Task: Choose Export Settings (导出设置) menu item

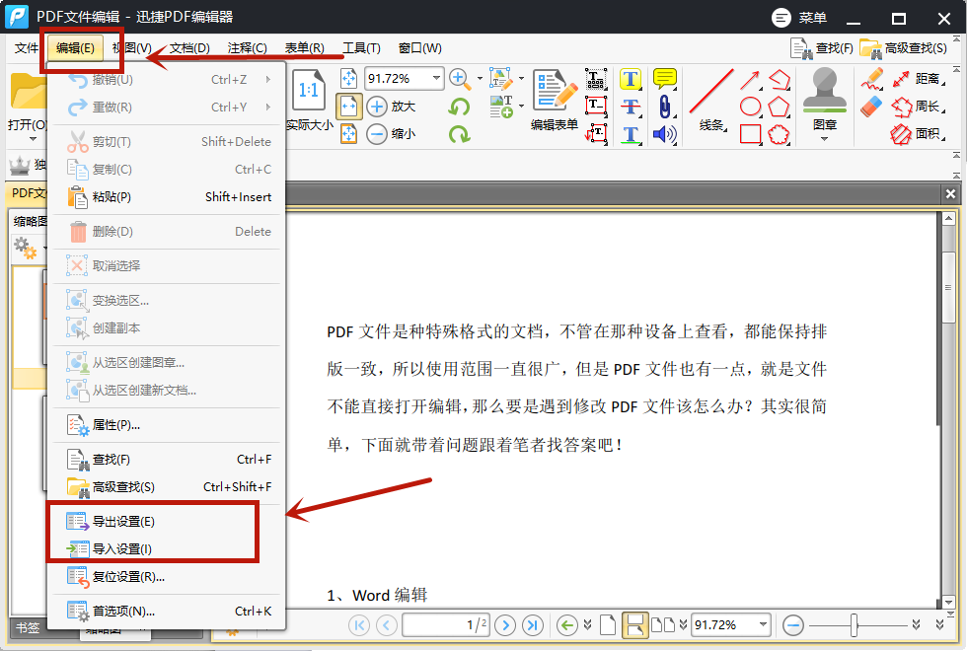Action: click(x=123, y=522)
